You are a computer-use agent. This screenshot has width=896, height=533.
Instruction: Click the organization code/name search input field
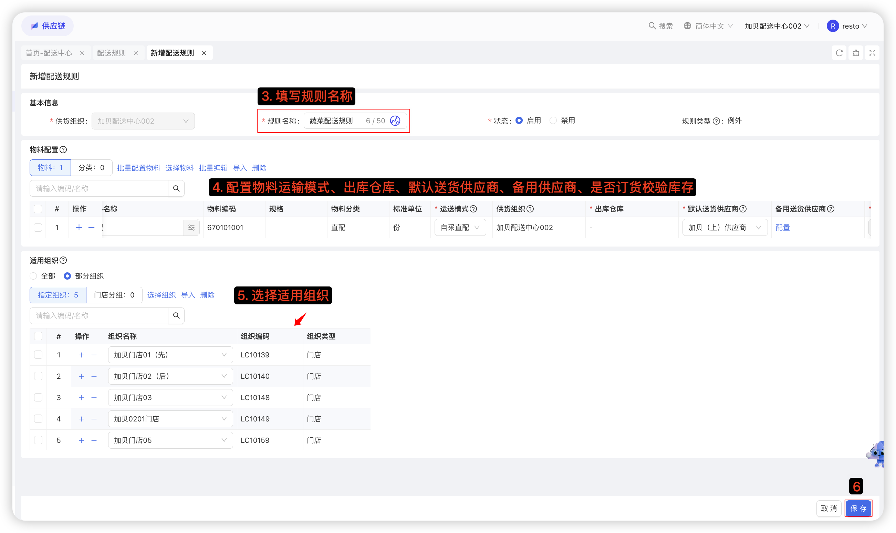99,316
